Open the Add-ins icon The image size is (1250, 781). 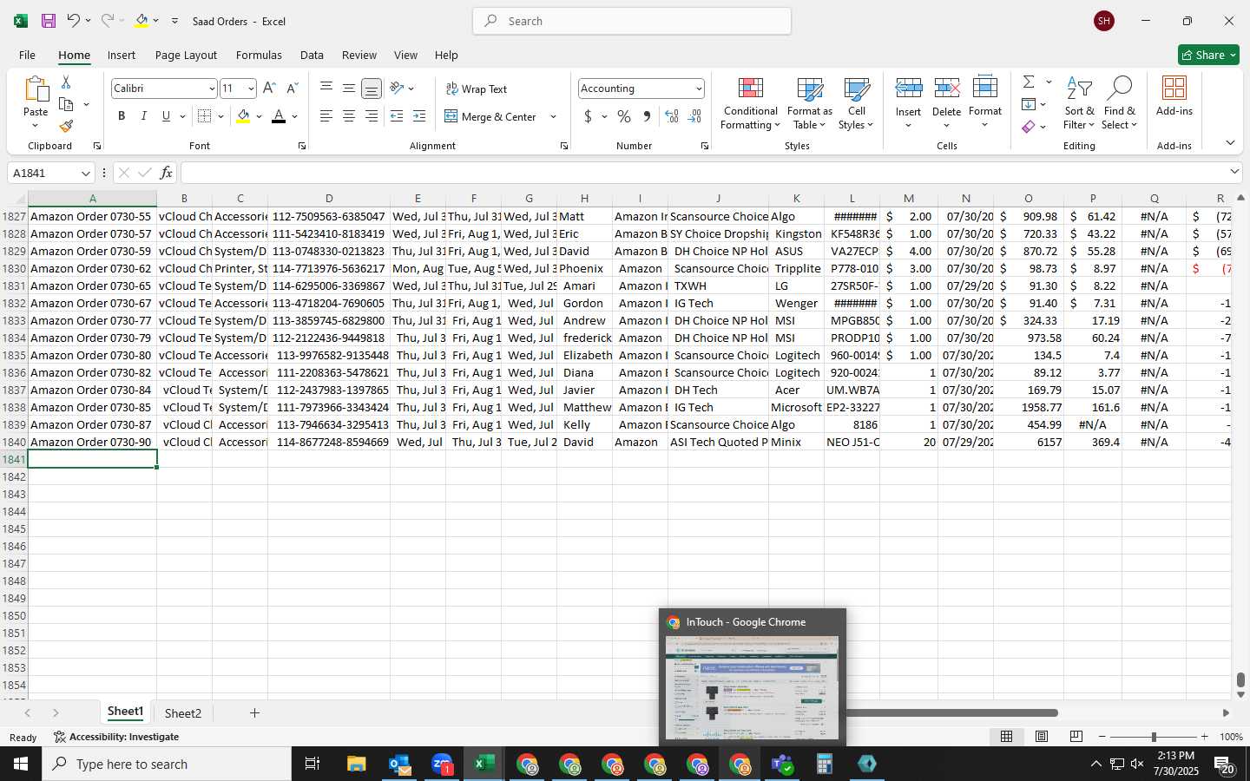tap(1174, 95)
